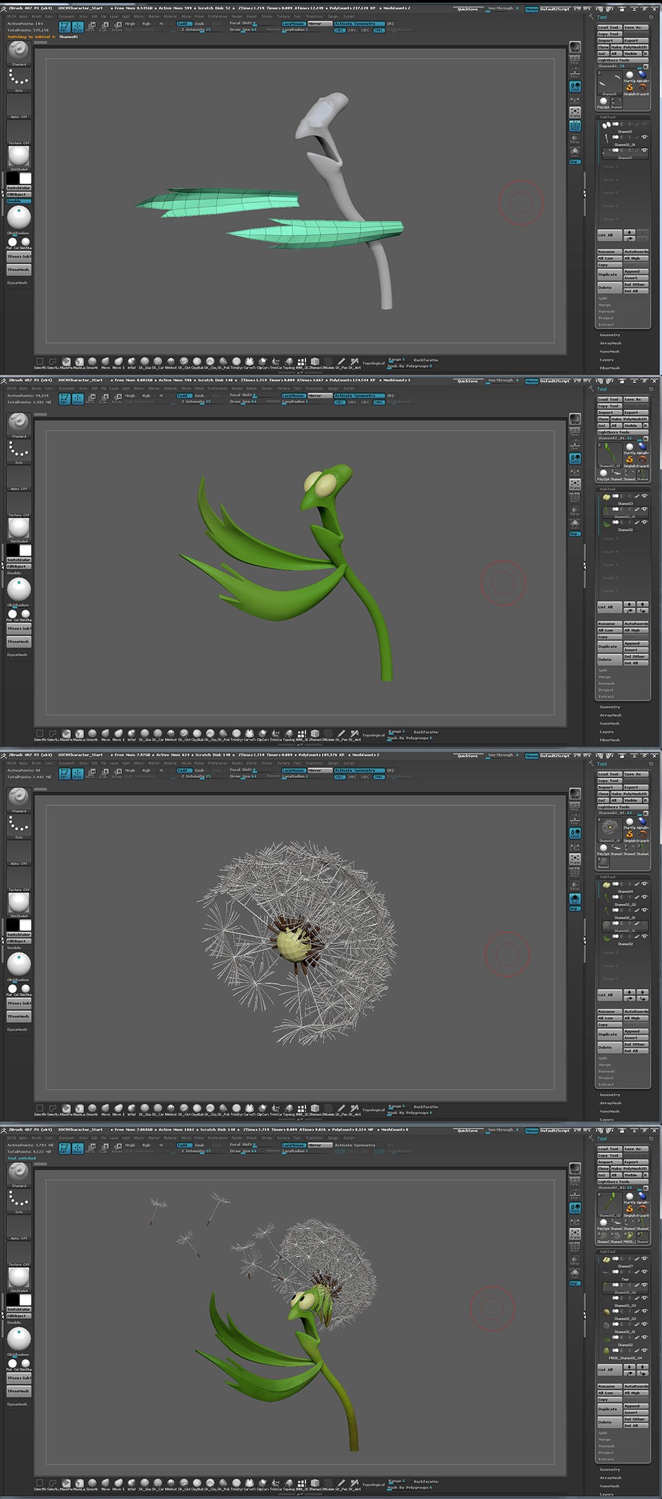Click the Lightbox Tools bar in the grey-stem window
The height and width of the screenshot is (1499, 662).
click(623, 60)
